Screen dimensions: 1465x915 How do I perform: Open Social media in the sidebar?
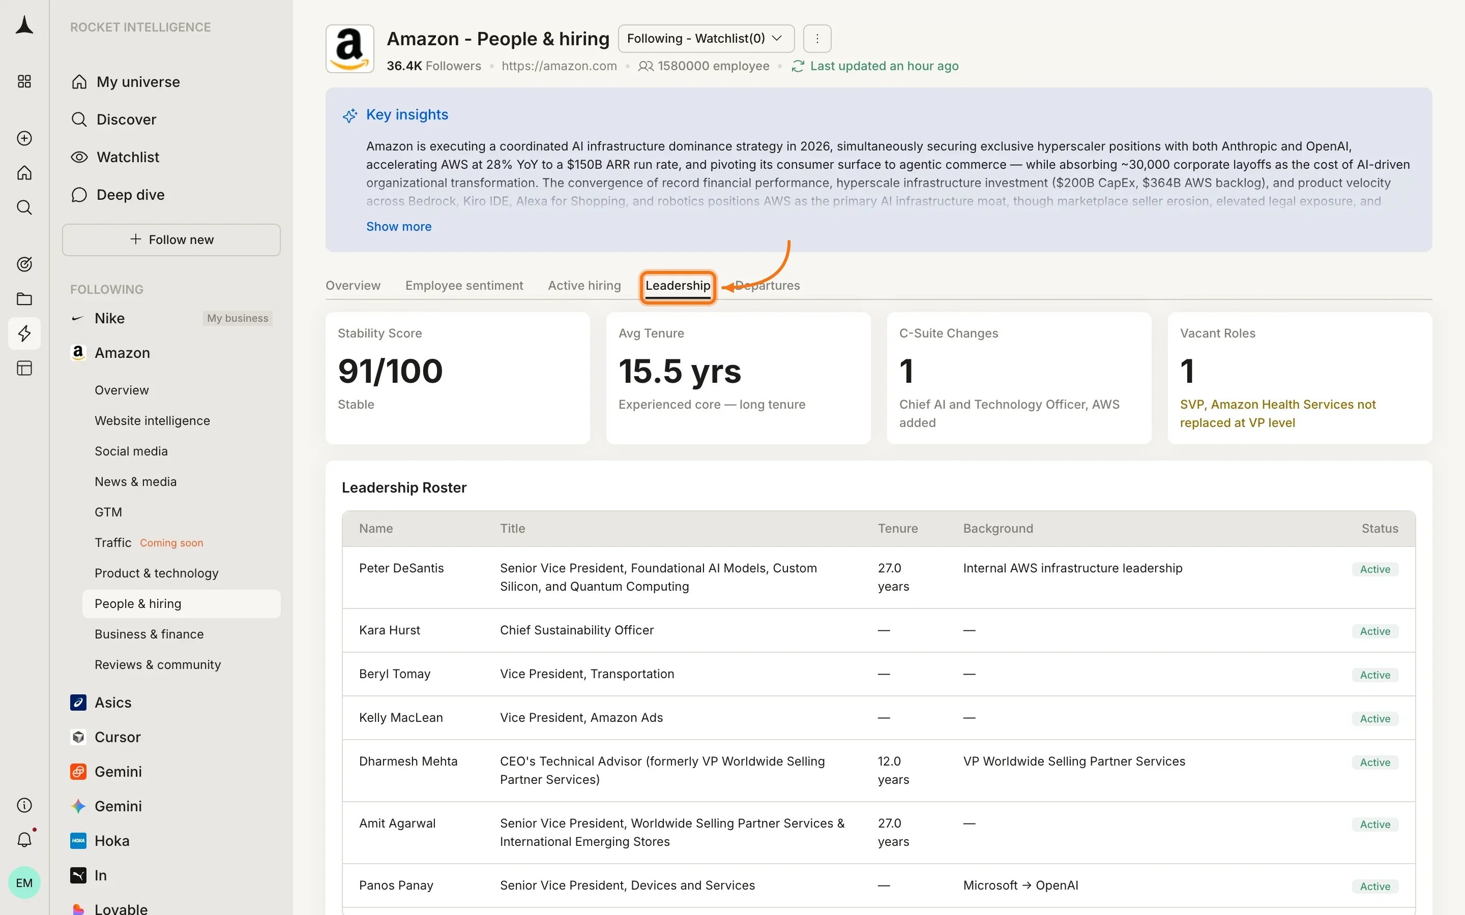coord(131,451)
